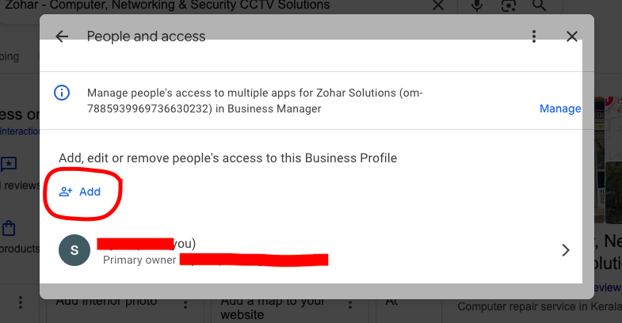Click the products bag icon on left
622x323 pixels.
tap(9, 230)
